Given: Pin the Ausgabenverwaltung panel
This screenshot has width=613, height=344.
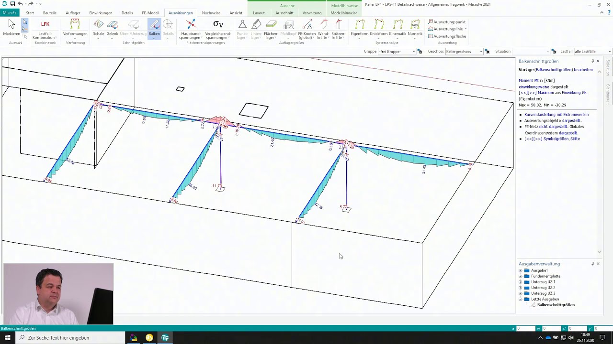Looking at the screenshot, I should [592, 264].
